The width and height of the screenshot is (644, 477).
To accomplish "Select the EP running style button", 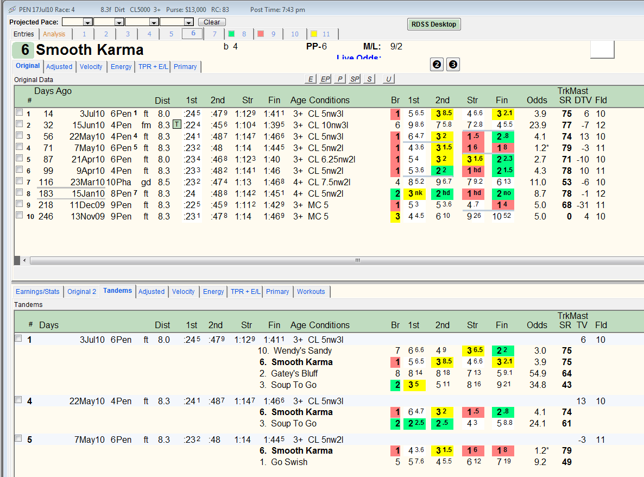I will (x=325, y=79).
